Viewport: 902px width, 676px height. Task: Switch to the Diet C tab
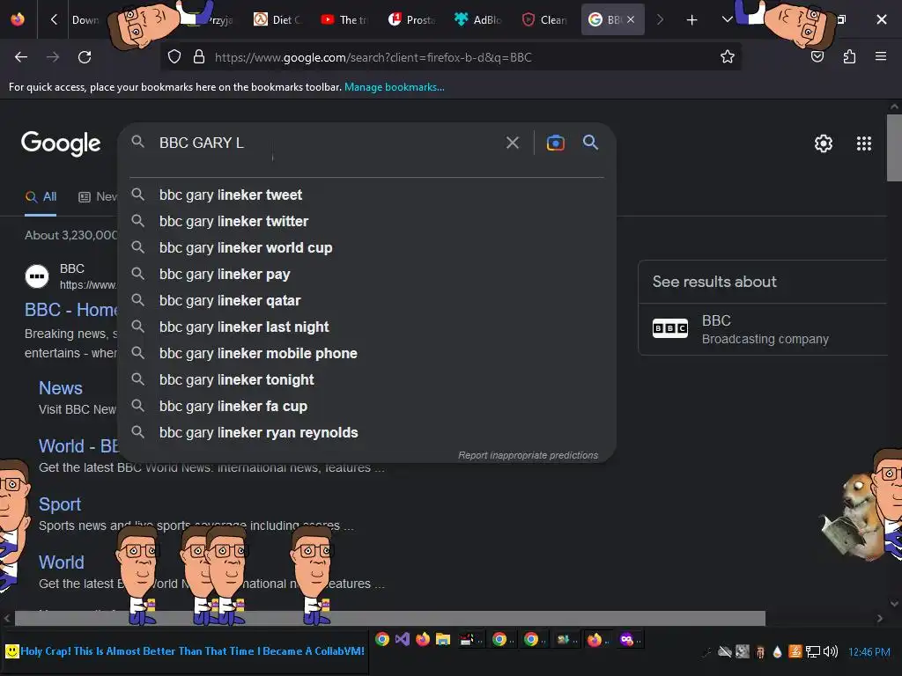click(277, 19)
